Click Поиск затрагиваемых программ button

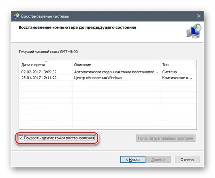(x=165, y=138)
